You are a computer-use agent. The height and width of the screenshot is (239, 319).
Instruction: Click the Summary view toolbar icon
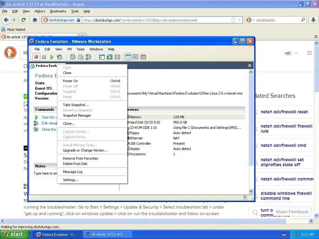(x=128, y=57)
